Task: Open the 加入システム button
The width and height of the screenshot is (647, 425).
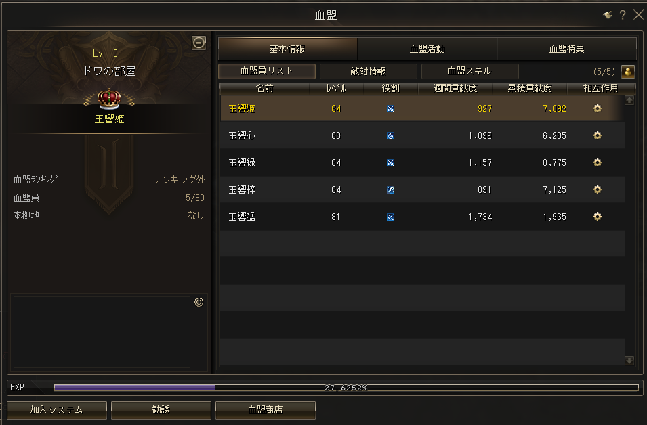Action: [x=56, y=409]
